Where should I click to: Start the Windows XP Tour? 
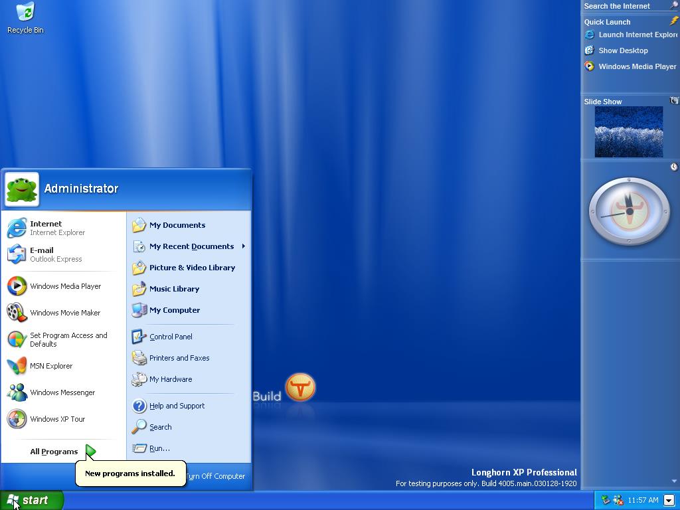(x=63, y=419)
